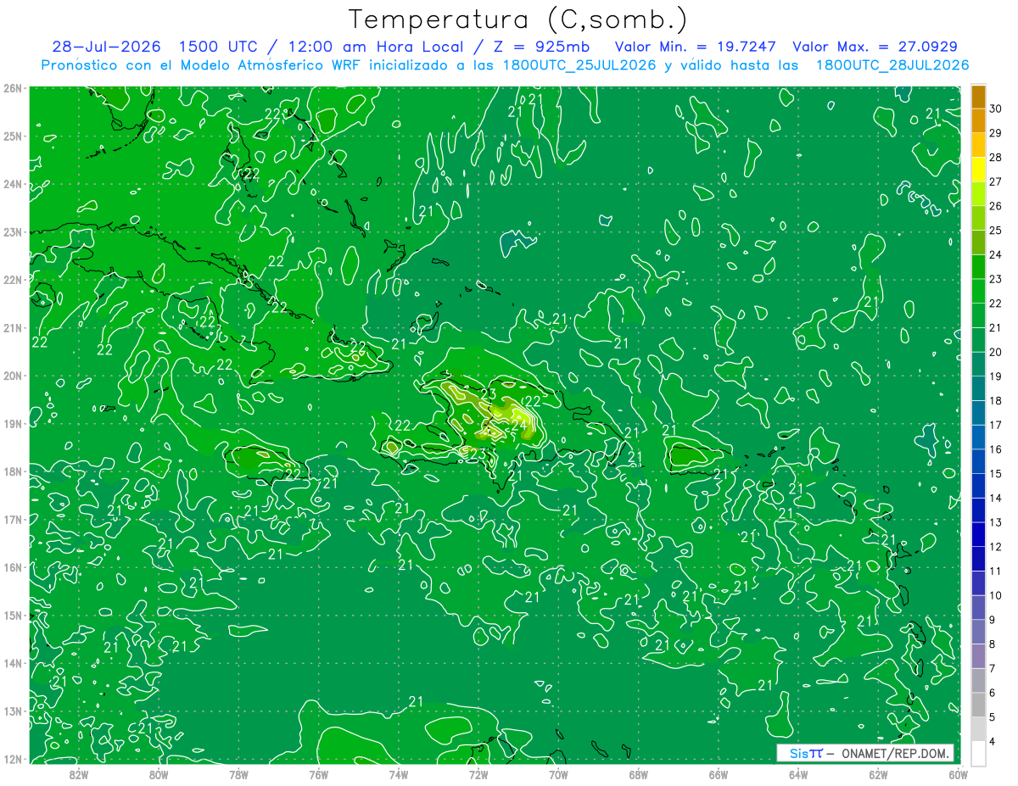Click the longitude label "62W"

(x=878, y=774)
